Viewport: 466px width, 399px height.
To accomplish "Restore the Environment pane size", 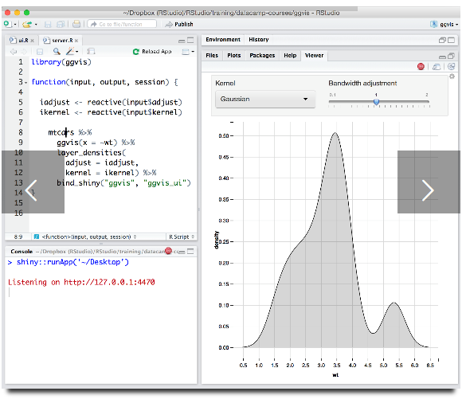I will [x=442, y=40].
